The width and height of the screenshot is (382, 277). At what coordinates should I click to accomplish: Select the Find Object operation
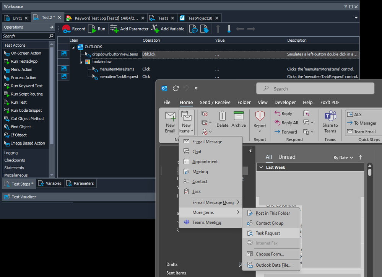pyautogui.click(x=18, y=127)
